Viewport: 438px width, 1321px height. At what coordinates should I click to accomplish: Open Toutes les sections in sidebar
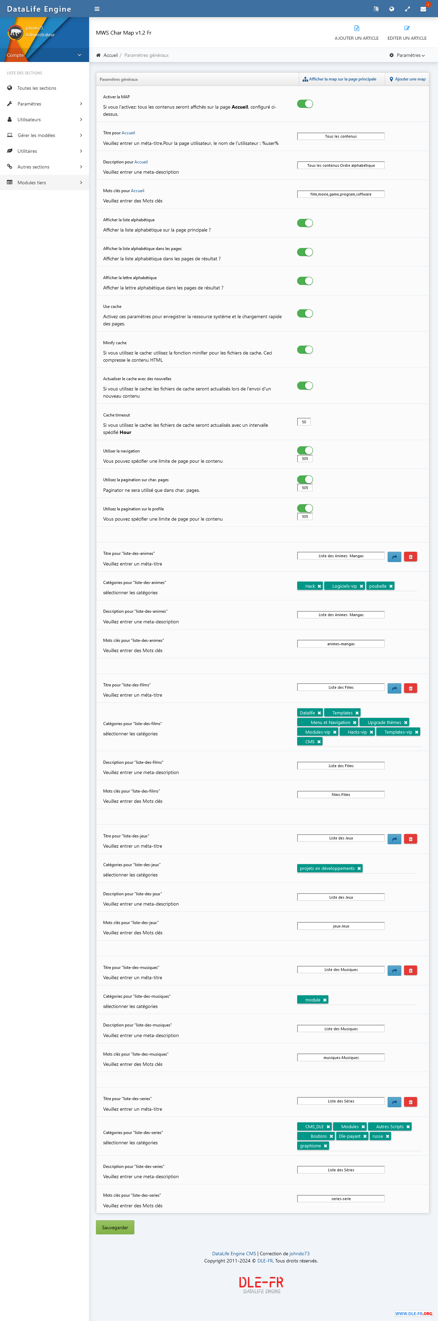tap(45, 88)
